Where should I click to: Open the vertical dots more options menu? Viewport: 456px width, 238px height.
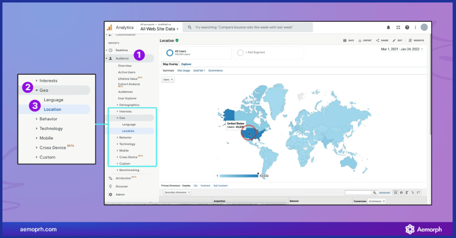pyautogui.click(x=415, y=27)
